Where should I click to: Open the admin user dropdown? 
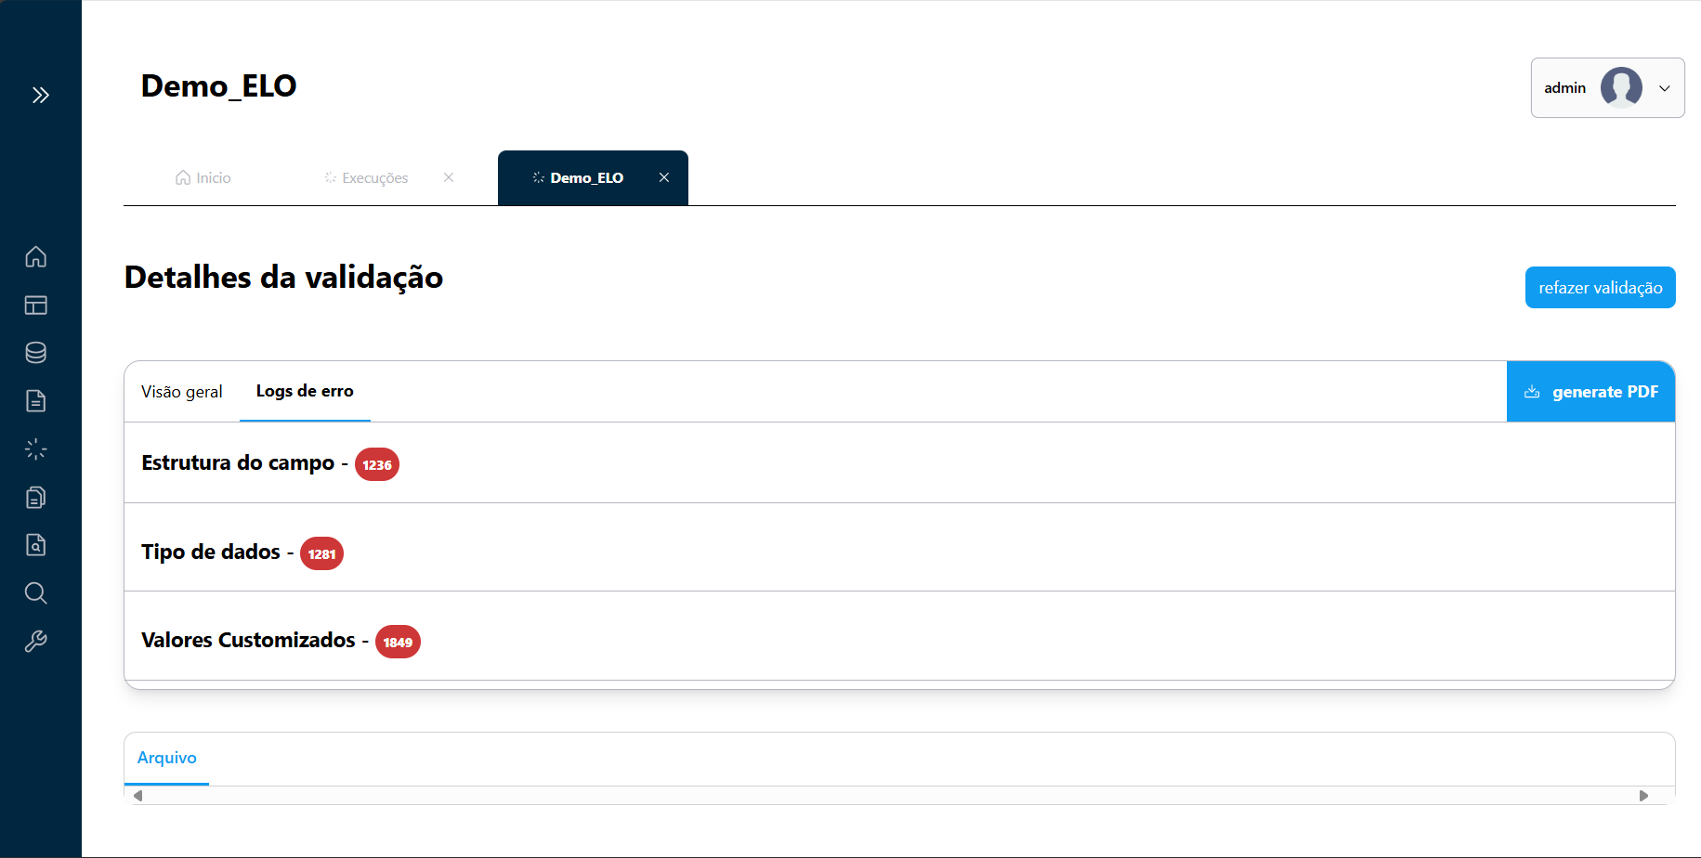click(x=1606, y=88)
